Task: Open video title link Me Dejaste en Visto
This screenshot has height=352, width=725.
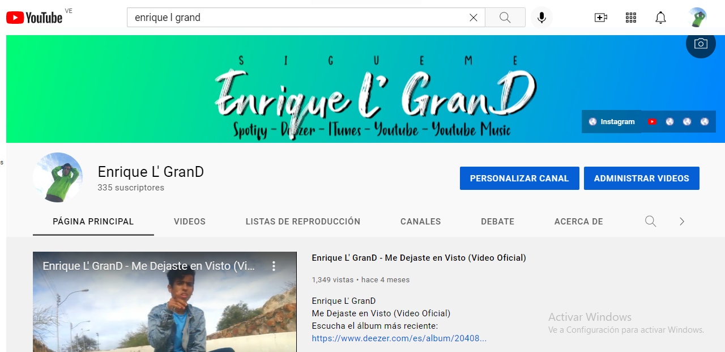Action: 419,258
